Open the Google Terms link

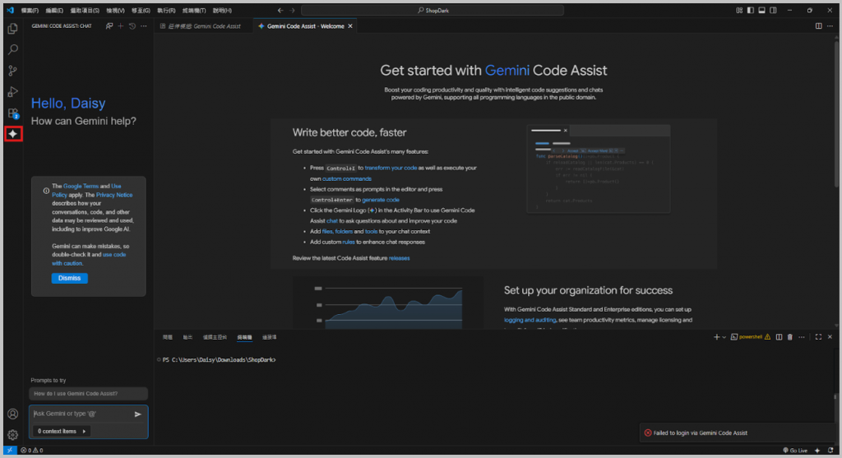(x=81, y=187)
